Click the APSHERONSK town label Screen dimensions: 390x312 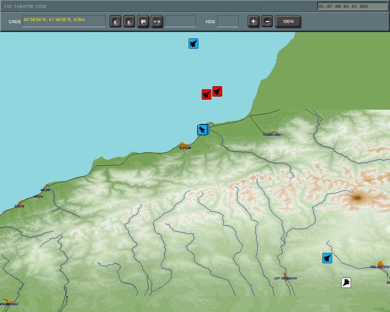point(9,304)
